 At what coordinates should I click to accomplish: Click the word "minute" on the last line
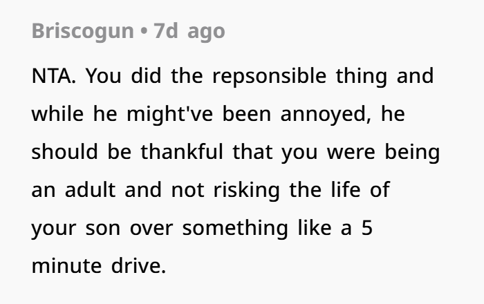(x=64, y=265)
